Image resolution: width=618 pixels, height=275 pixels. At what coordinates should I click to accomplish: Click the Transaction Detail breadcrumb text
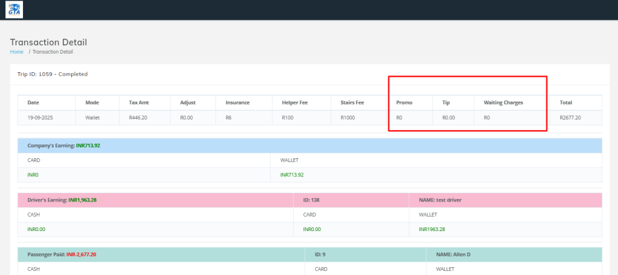pyautogui.click(x=53, y=52)
